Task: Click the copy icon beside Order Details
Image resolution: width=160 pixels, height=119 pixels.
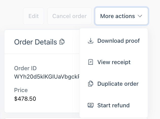Action: (62, 42)
